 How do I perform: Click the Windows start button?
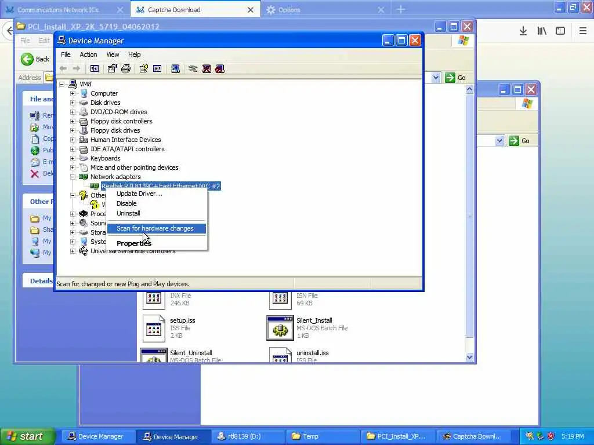[27, 436]
